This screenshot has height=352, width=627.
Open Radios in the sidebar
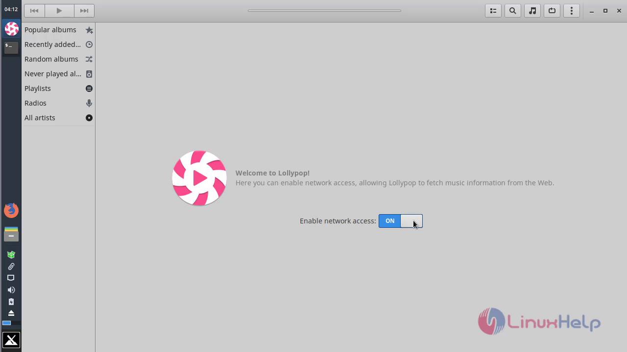58,103
